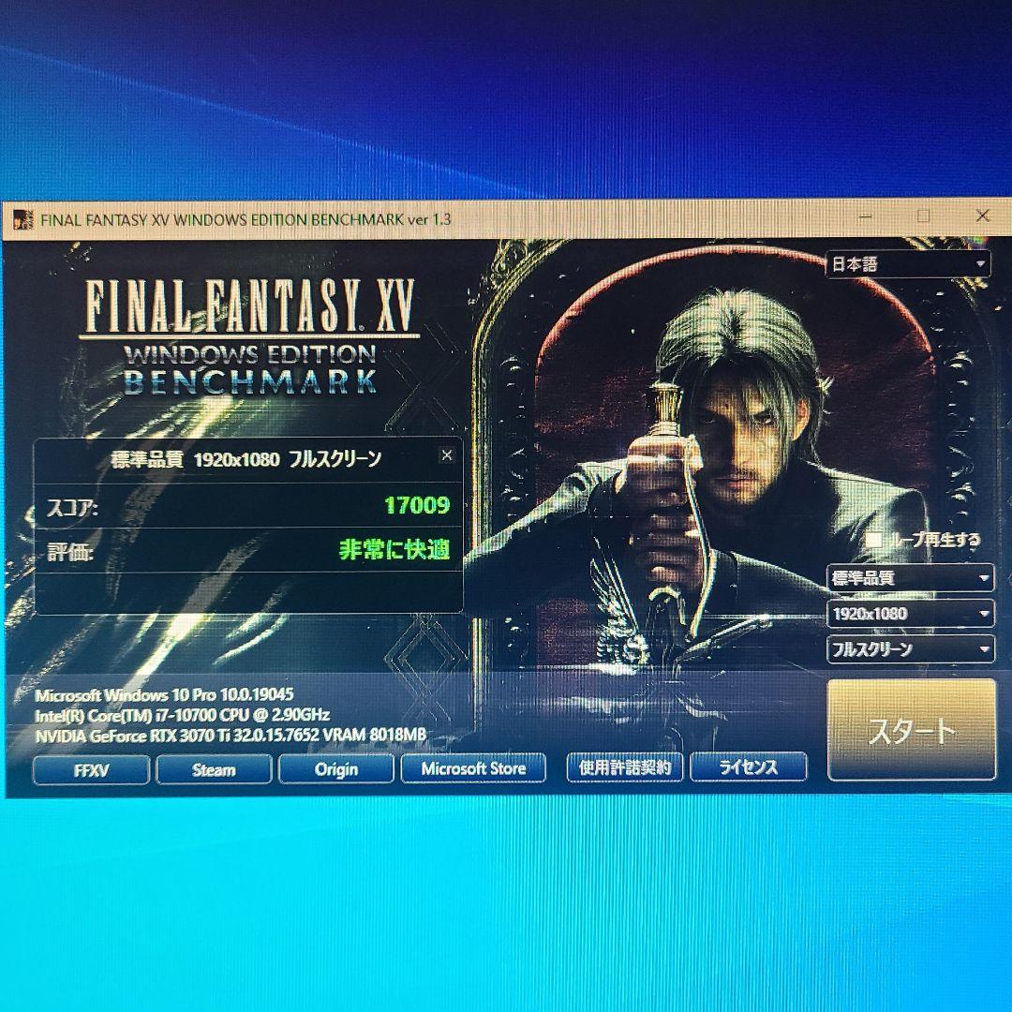Close the score result panel
This screenshot has height=1012, width=1012.
tap(447, 455)
